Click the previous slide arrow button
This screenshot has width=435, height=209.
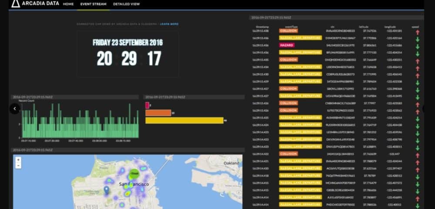pyautogui.click(x=14, y=109)
